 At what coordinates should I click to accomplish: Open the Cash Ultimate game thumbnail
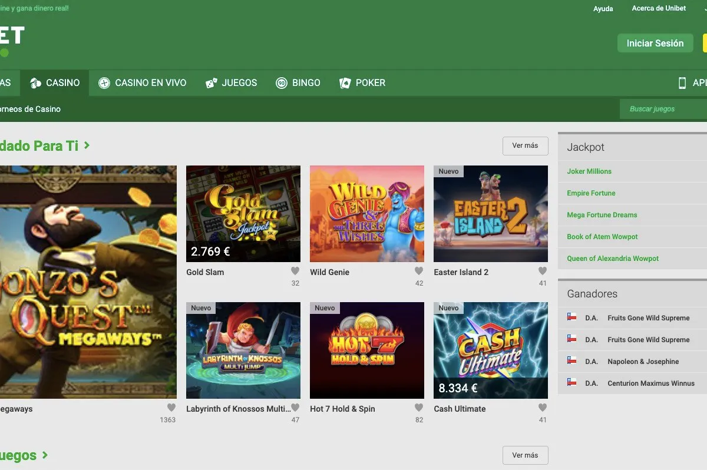click(491, 350)
